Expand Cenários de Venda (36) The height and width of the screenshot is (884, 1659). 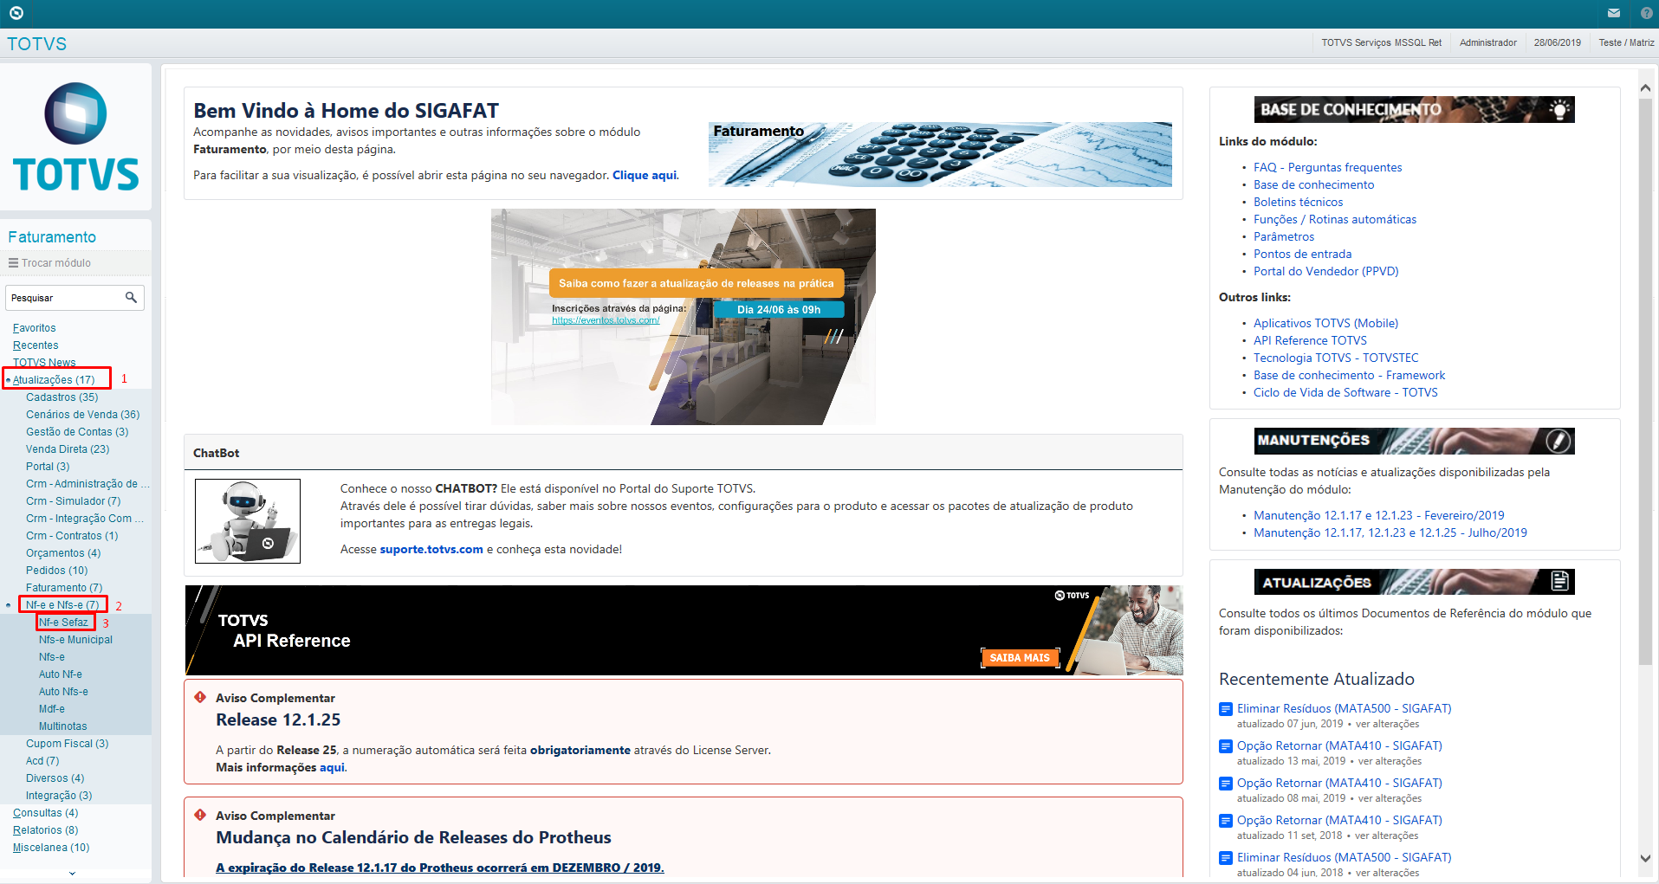[83, 415]
